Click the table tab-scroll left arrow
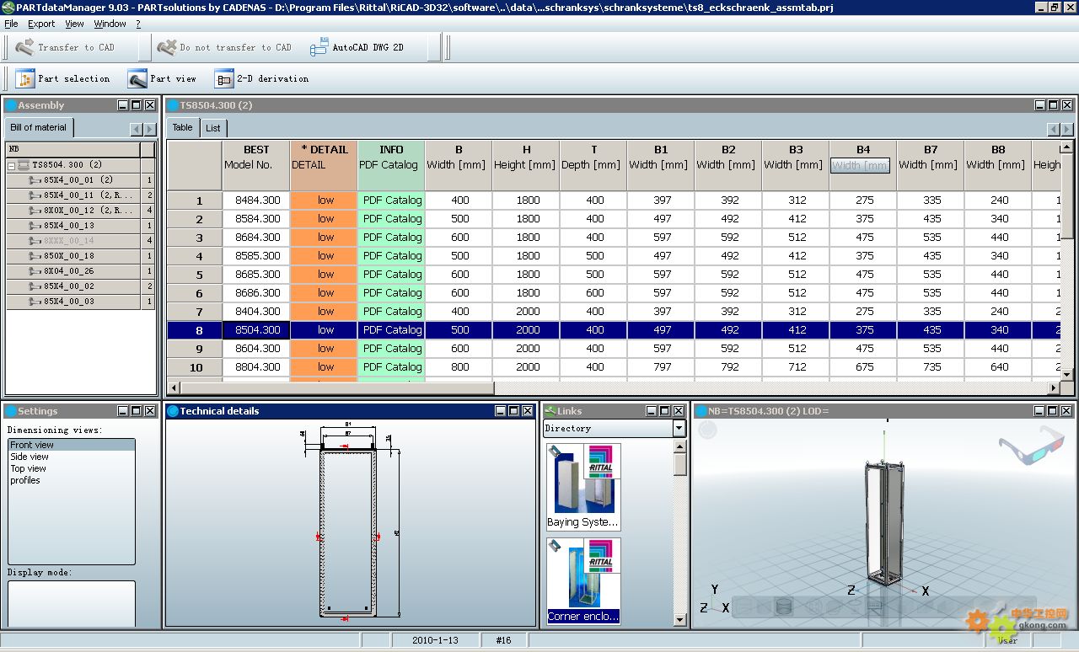 tap(1054, 129)
